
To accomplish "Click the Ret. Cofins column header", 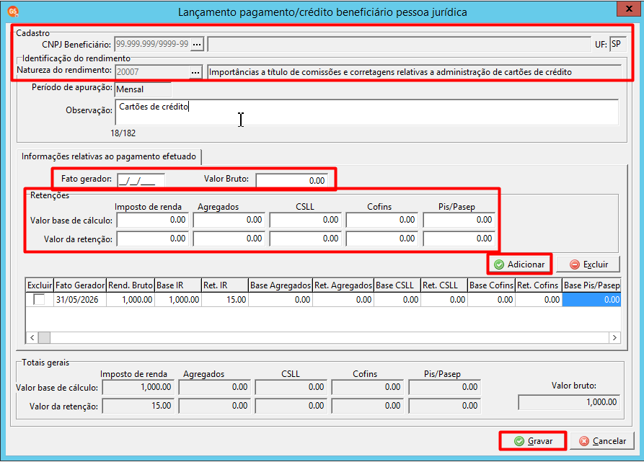I will click(539, 285).
